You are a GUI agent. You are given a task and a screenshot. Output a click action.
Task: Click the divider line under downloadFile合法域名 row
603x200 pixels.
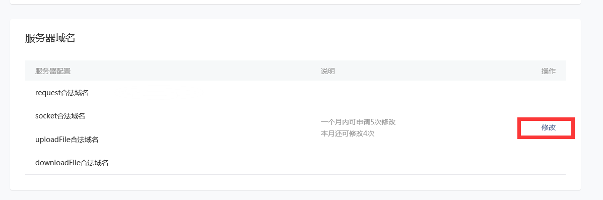click(x=295, y=175)
